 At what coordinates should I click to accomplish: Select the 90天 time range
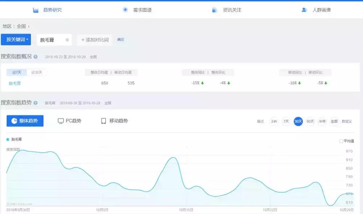[x=310, y=122]
